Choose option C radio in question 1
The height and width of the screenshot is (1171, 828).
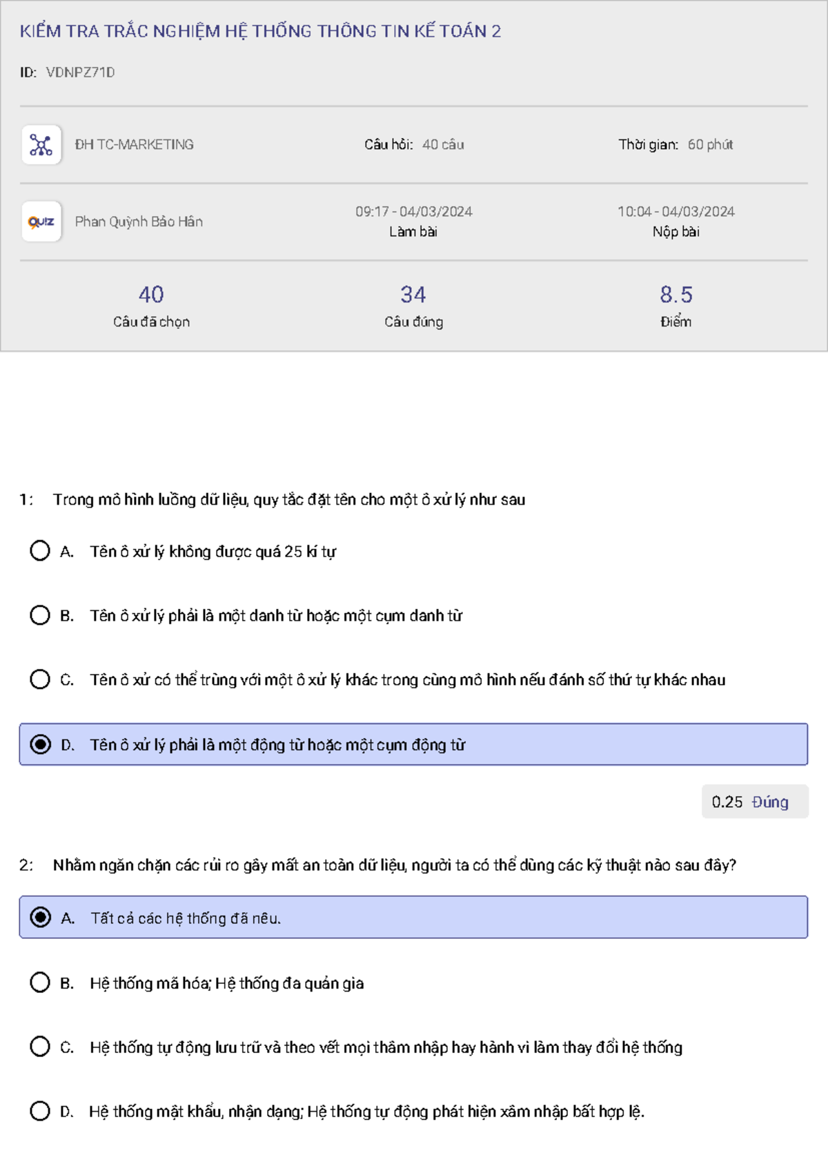[40, 679]
